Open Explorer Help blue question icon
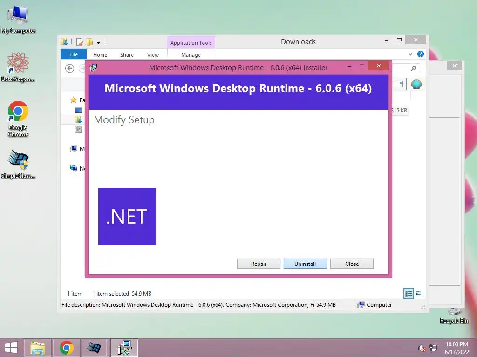The image size is (477, 357). (421, 54)
